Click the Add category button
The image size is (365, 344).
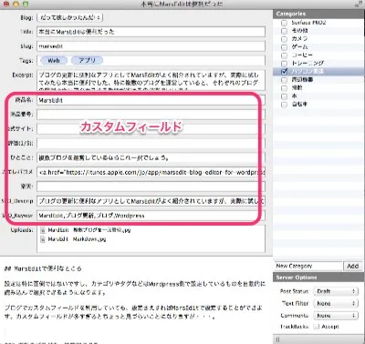click(352, 266)
